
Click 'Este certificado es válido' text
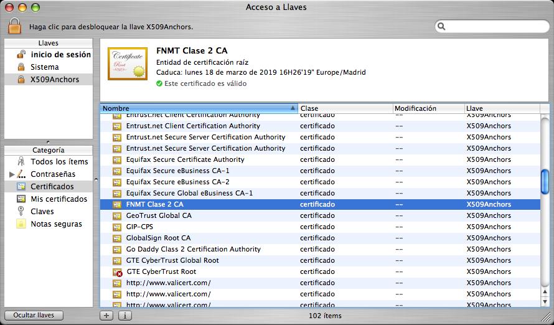click(x=205, y=83)
